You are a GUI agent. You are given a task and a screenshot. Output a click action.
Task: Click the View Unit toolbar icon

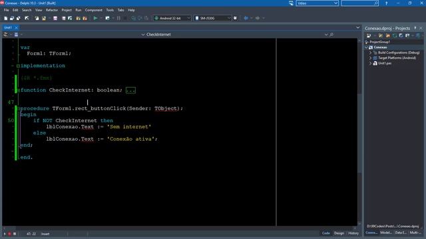tap(64, 18)
